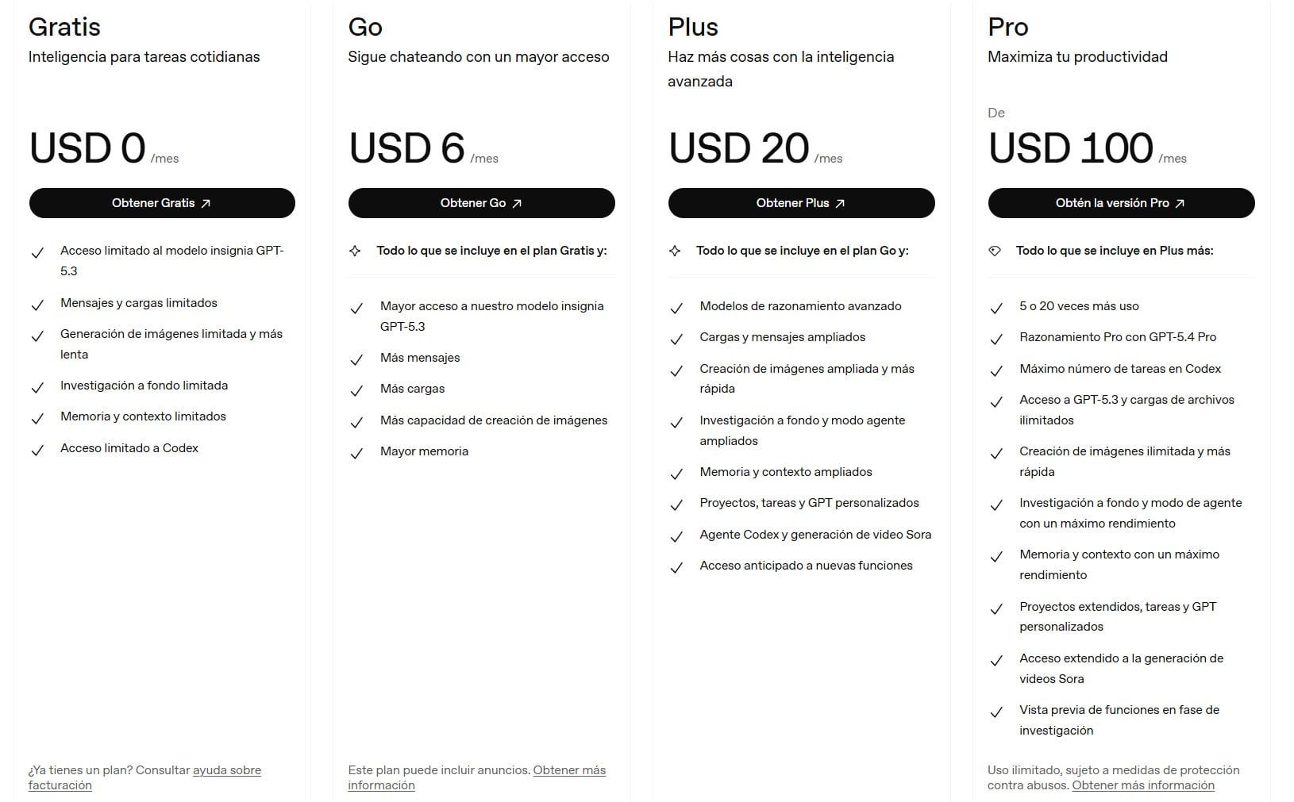Image resolution: width=1294 pixels, height=802 pixels.
Task: Click the sparkle icon in the Go column
Action: 355,251
